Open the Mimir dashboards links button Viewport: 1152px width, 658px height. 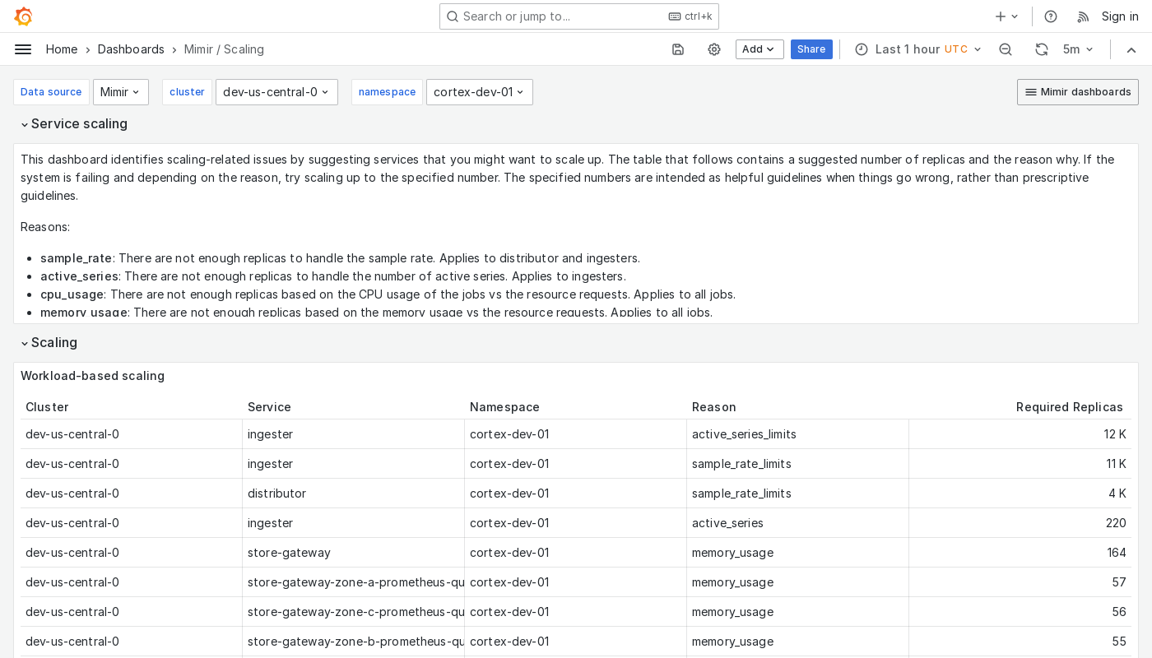(x=1078, y=92)
